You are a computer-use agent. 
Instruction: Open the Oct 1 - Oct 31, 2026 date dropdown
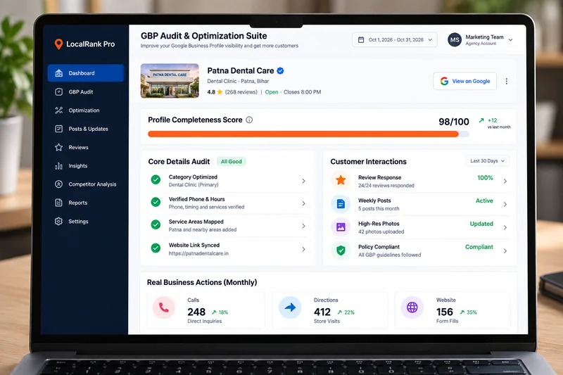[x=395, y=40]
